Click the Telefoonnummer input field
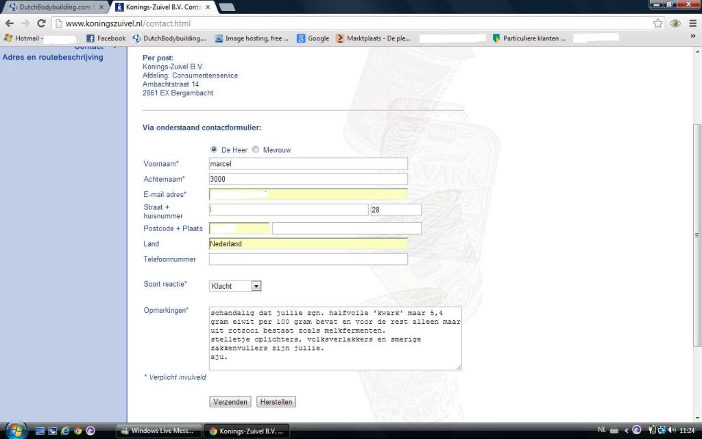 [x=308, y=259]
